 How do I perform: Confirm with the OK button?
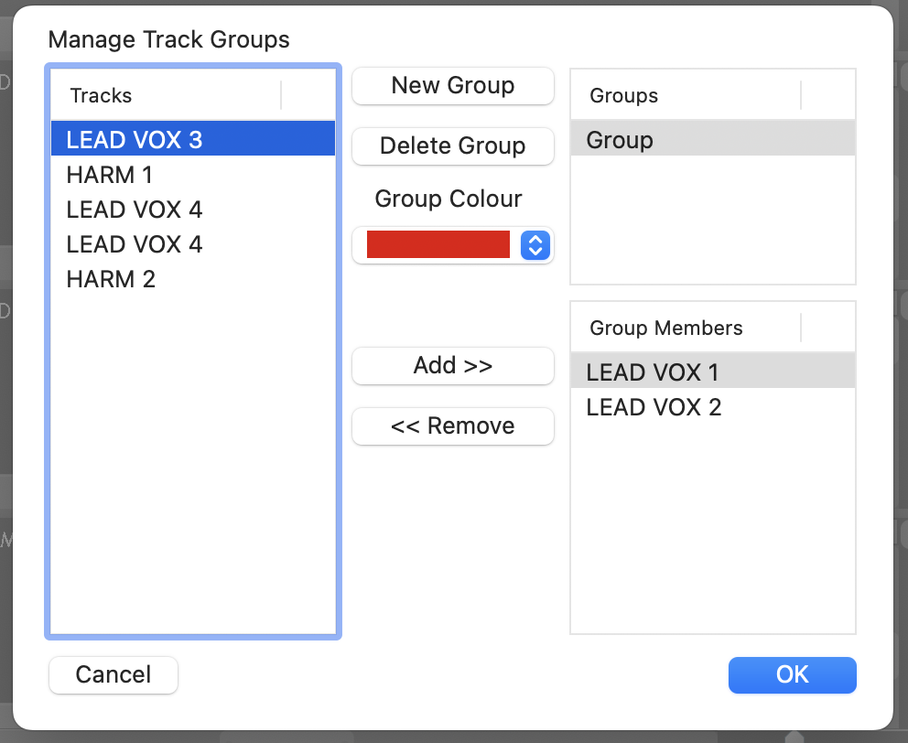(792, 675)
